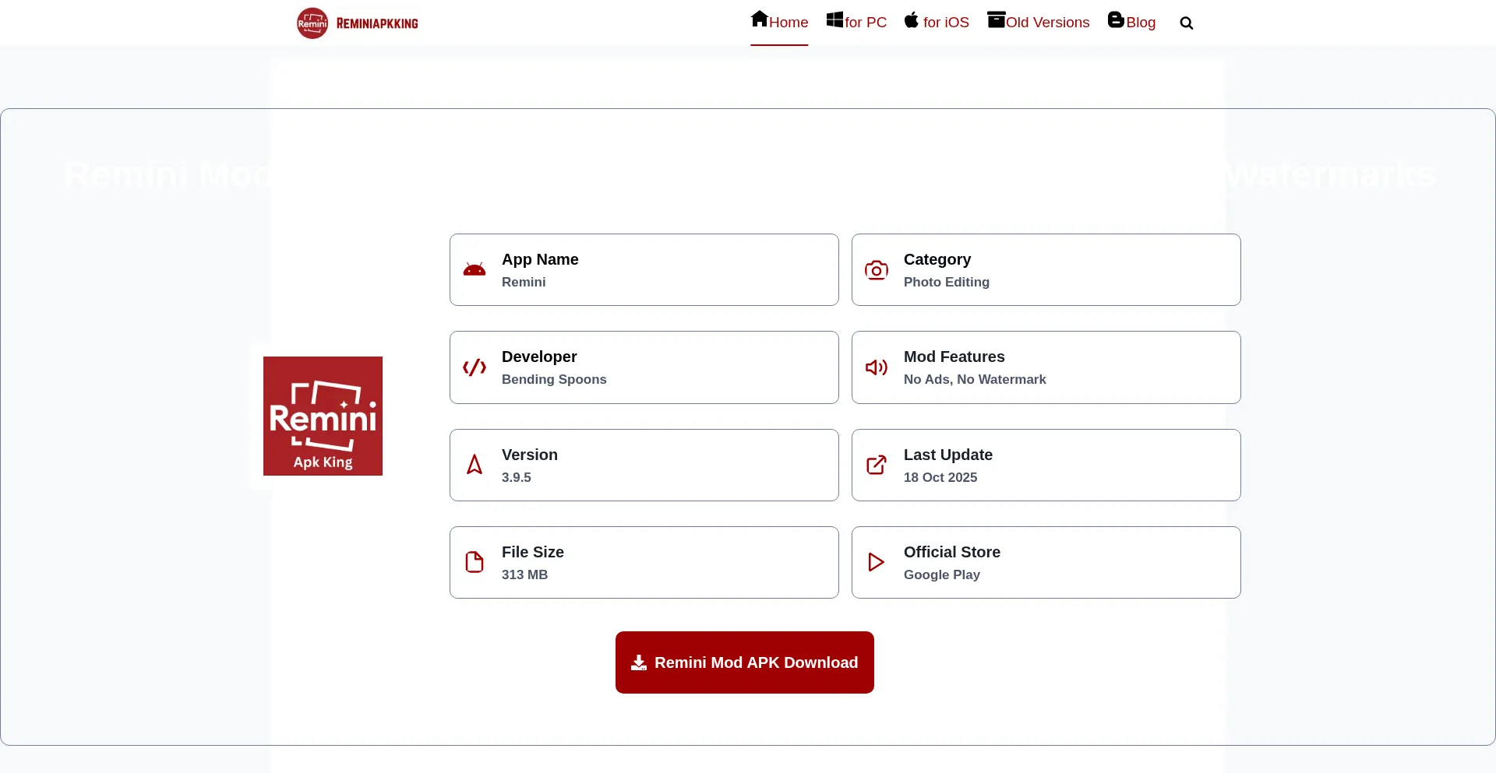Click the REMINIAPKKING site title text
This screenshot has width=1496, height=773.
(x=377, y=23)
